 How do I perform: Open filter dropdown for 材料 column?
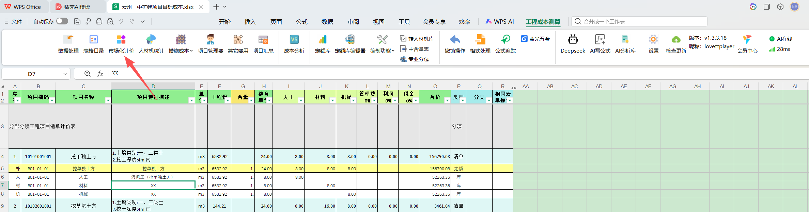tap(332, 100)
